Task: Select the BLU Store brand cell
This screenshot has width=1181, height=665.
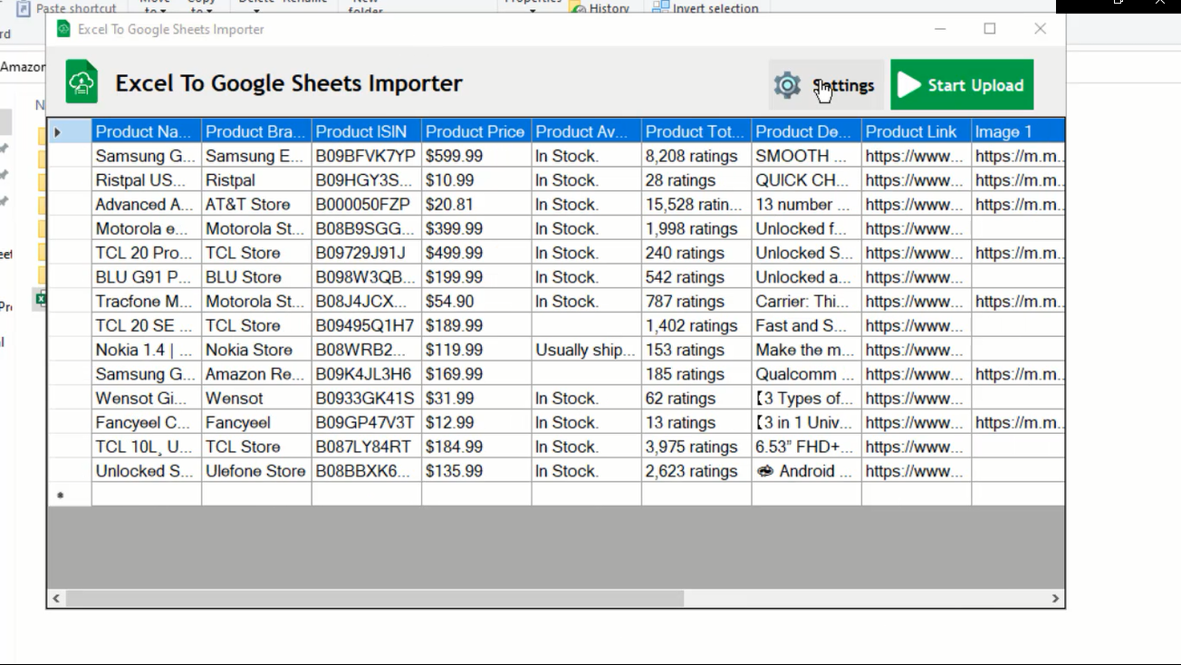Action: [x=256, y=277]
